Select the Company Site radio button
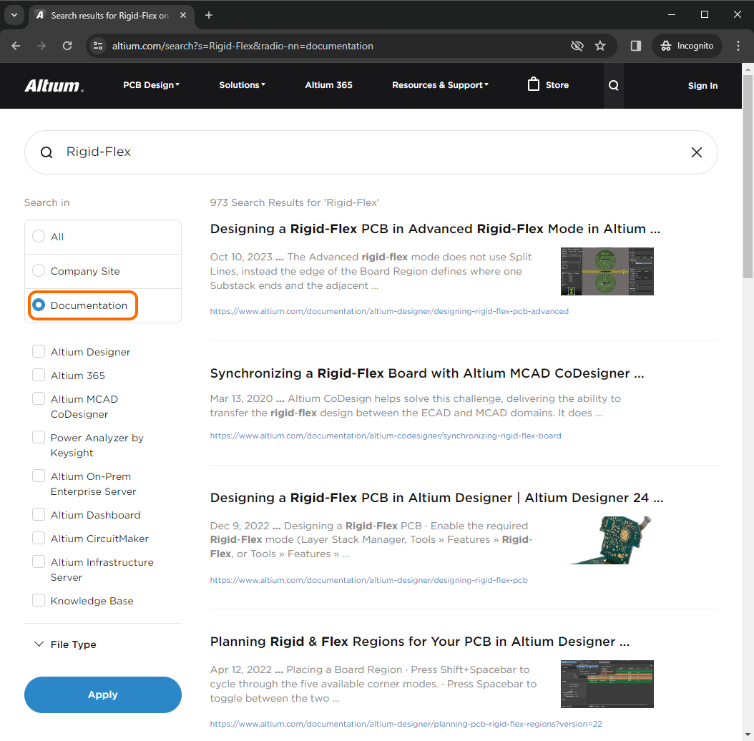Screen dimensions: 754x741 point(39,270)
